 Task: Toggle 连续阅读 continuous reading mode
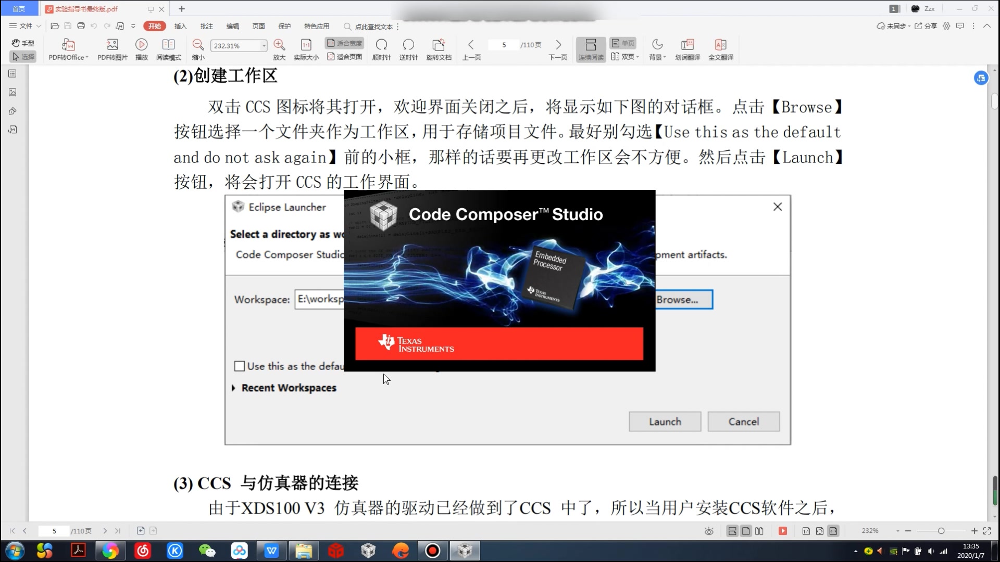pos(591,49)
